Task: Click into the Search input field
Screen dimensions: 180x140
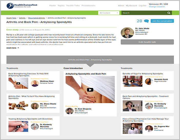Action: [x=144, y=13]
